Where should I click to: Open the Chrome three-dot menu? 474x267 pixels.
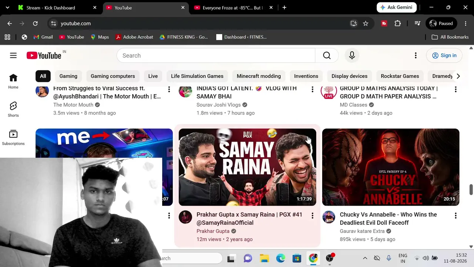click(465, 23)
